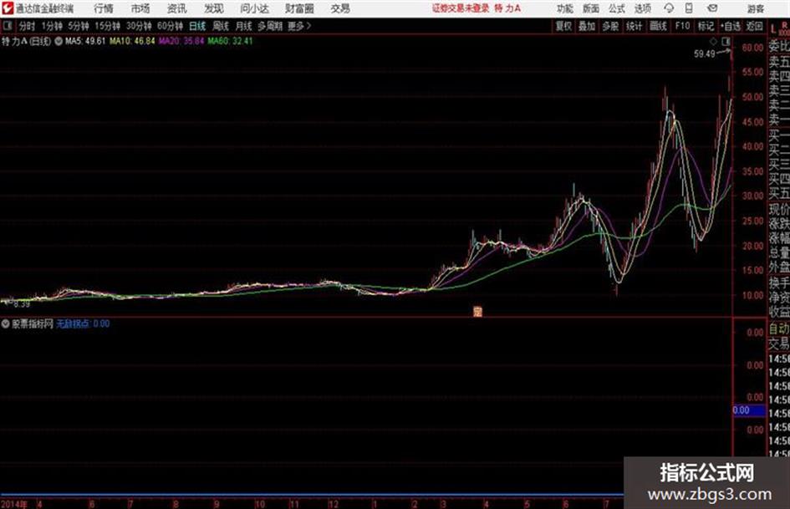The width and height of the screenshot is (790, 509).
Task: Open the F10 company info button
Action: click(682, 26)
